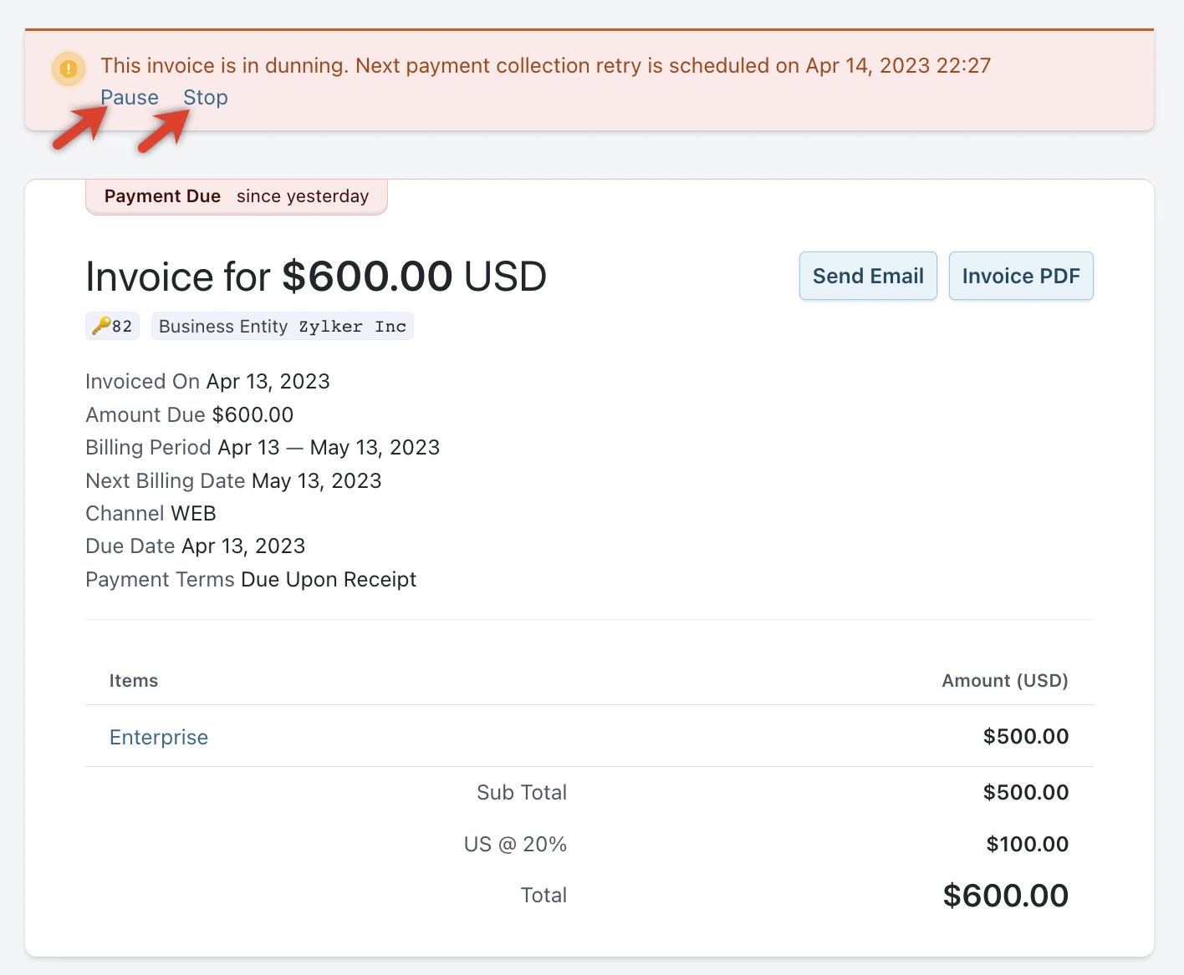
Task: Download the Invoice PDF
Action: (x=1021, y=276)
